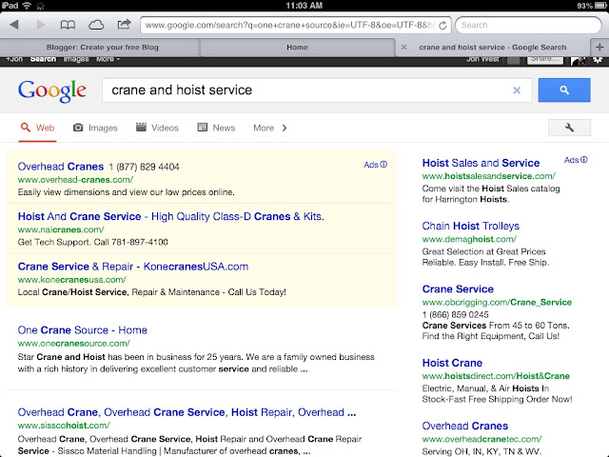
Task: Click www.konecranesusa.com URL
Action: (x=72, y=280)
